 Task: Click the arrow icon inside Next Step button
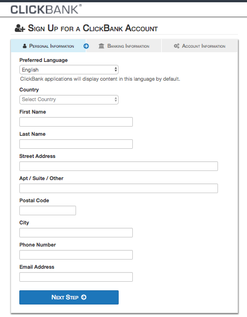point(83,297)
